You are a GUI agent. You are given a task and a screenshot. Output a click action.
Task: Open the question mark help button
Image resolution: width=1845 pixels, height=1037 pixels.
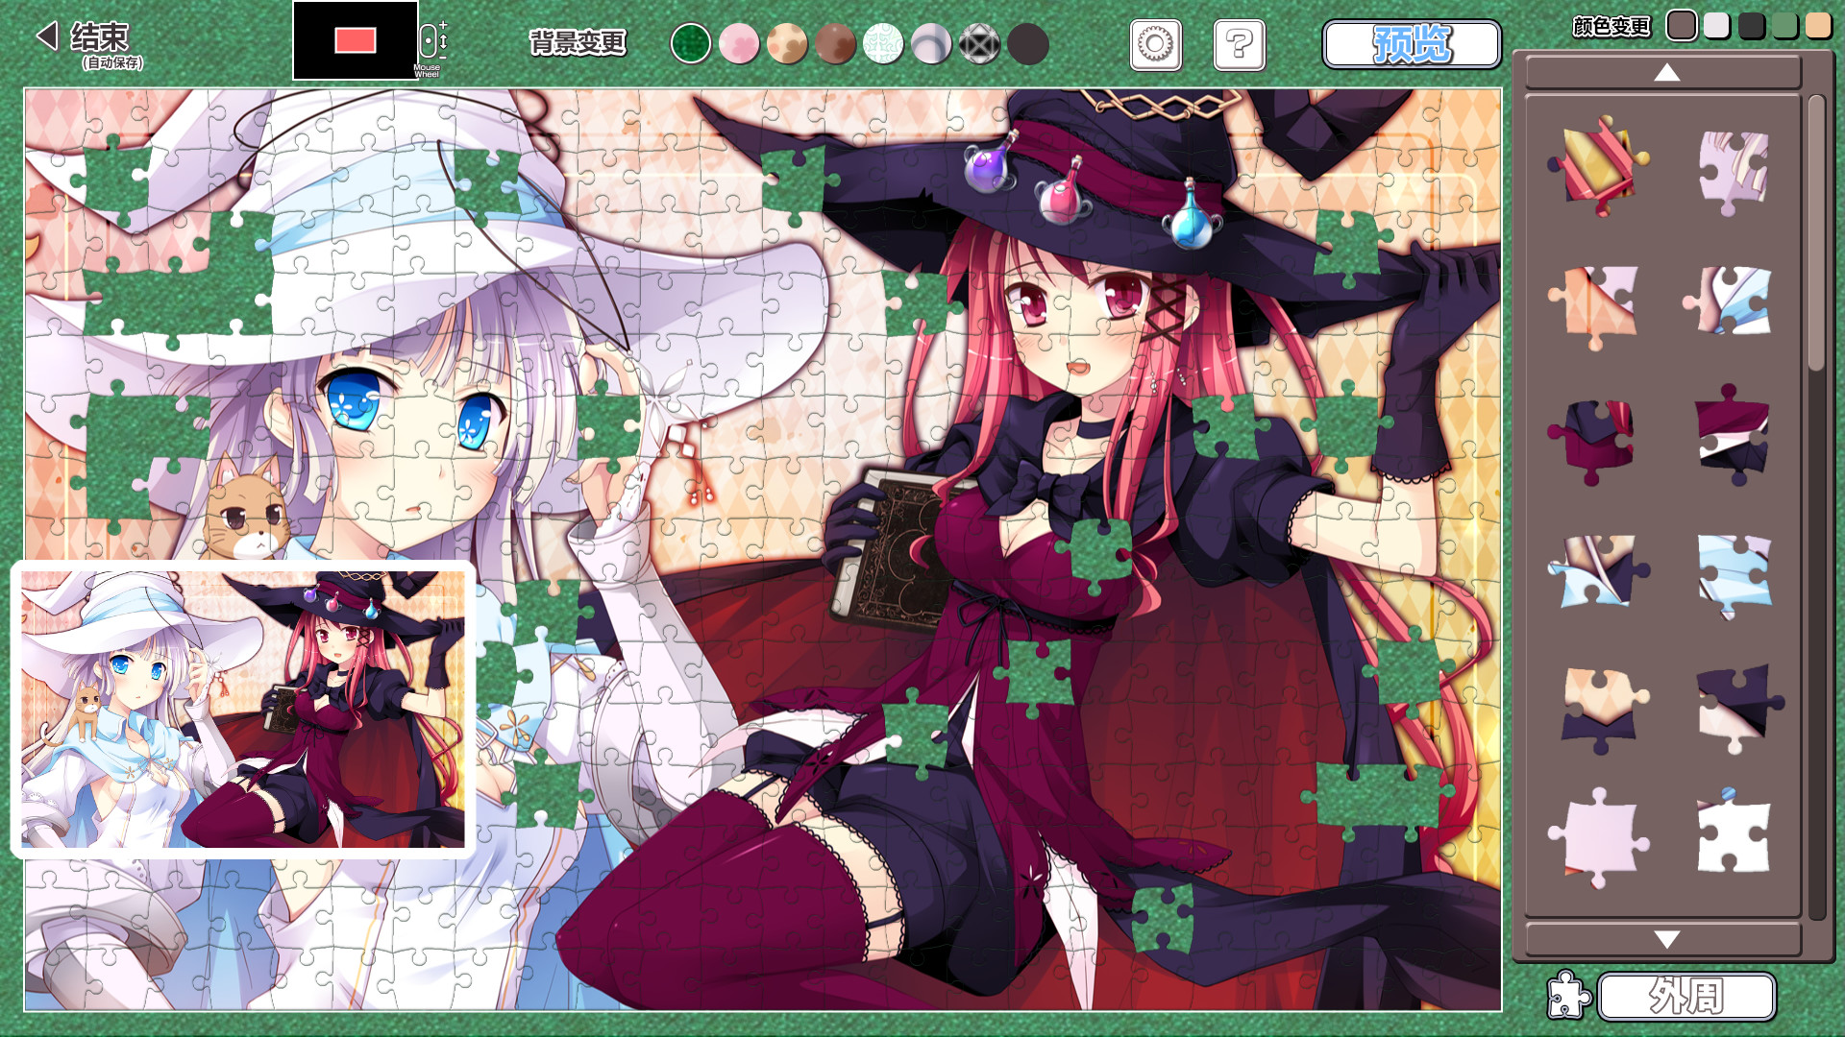pyautogui.click(x=1239, y=44)
